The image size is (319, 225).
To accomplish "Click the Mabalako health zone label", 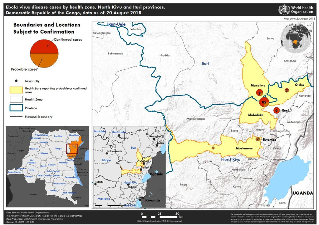I will click(x=256, y=115).
